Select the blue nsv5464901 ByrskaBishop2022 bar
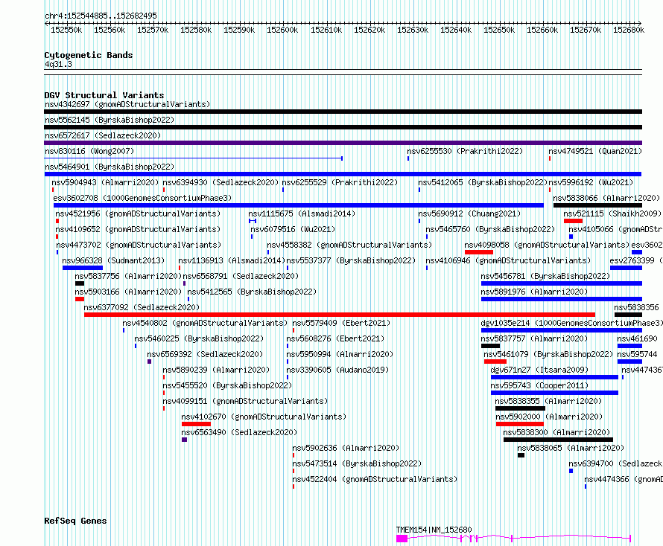Screen dimensions: 663x546 [343, 174]
